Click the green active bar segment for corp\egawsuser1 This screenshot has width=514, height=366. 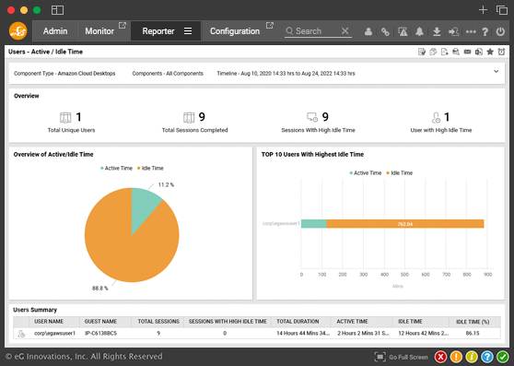pos(314,224)
